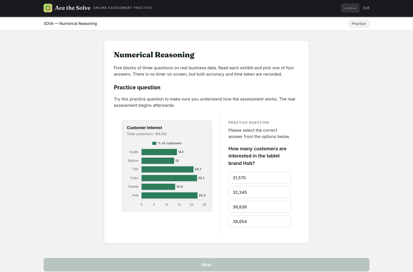Click the Tules bar in the chart
This screenshot has width=413, height=272.
click(169, 178)
